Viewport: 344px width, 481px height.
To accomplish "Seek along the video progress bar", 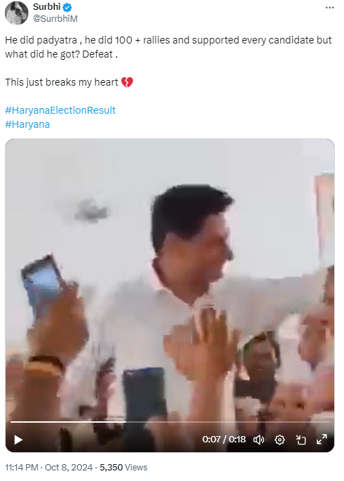I will click(170, 422).
